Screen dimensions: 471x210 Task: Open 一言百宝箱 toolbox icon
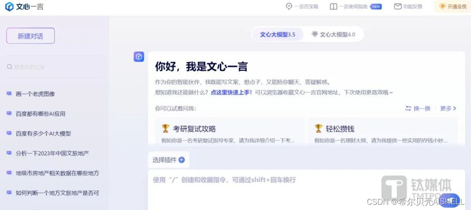tap(289, 6)
